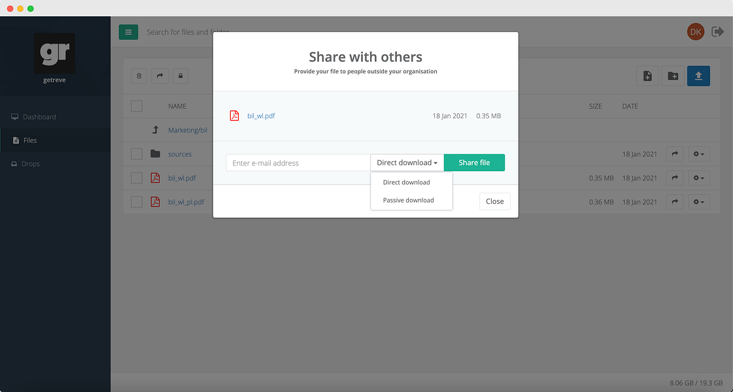Check the bil_wl_pl.pdf row checkbox

pyautogui.click(x=137, y=202)
